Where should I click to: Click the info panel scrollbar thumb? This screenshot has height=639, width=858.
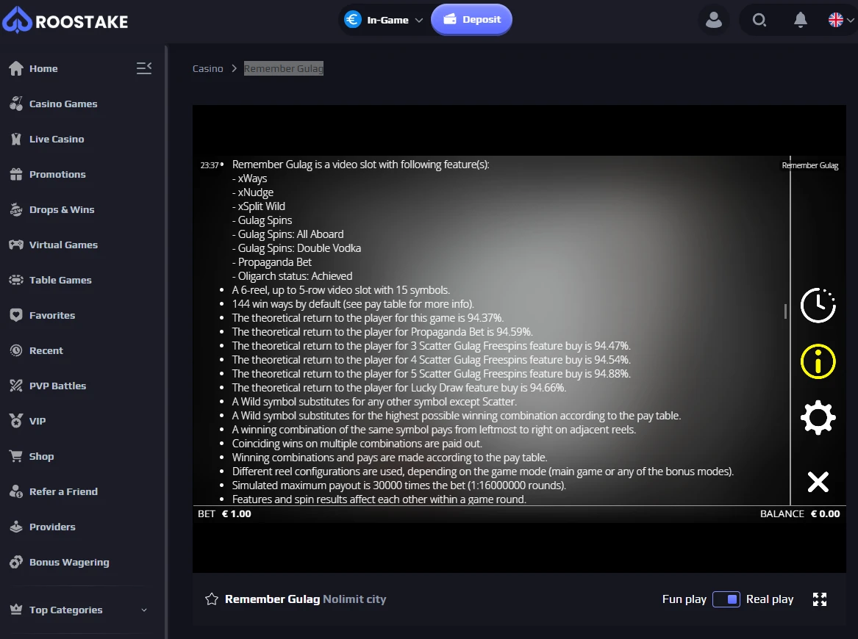(x=785, y=311)
